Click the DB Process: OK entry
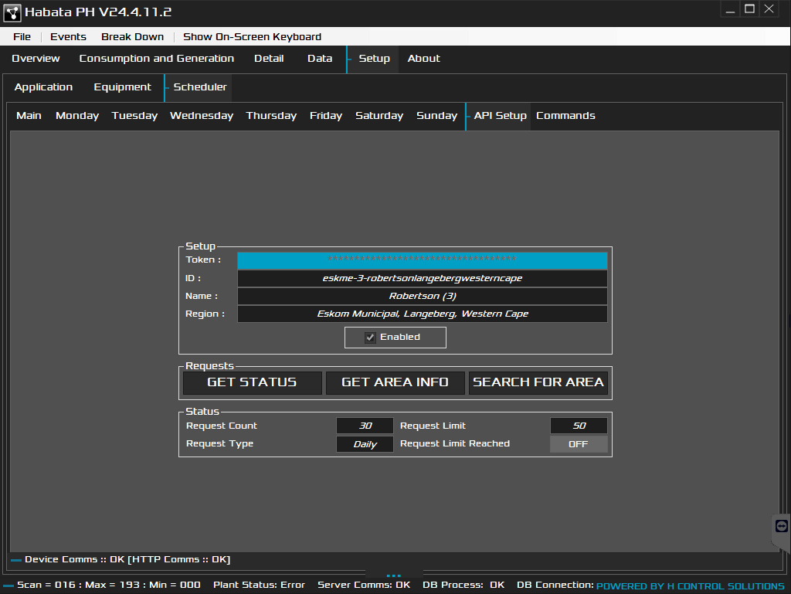This screenshot has height=594, width=791. 463,585
